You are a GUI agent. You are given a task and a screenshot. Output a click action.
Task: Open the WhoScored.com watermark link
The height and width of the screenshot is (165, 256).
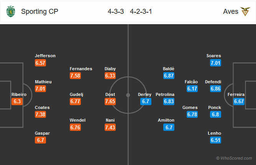[234, 158]
